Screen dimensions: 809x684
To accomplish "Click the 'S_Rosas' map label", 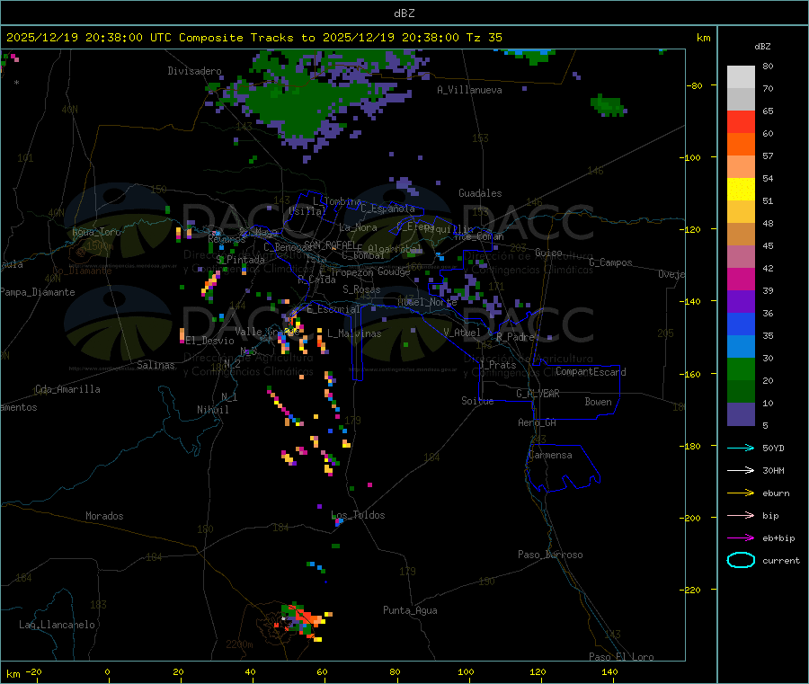I will click(x=361, y=289).
